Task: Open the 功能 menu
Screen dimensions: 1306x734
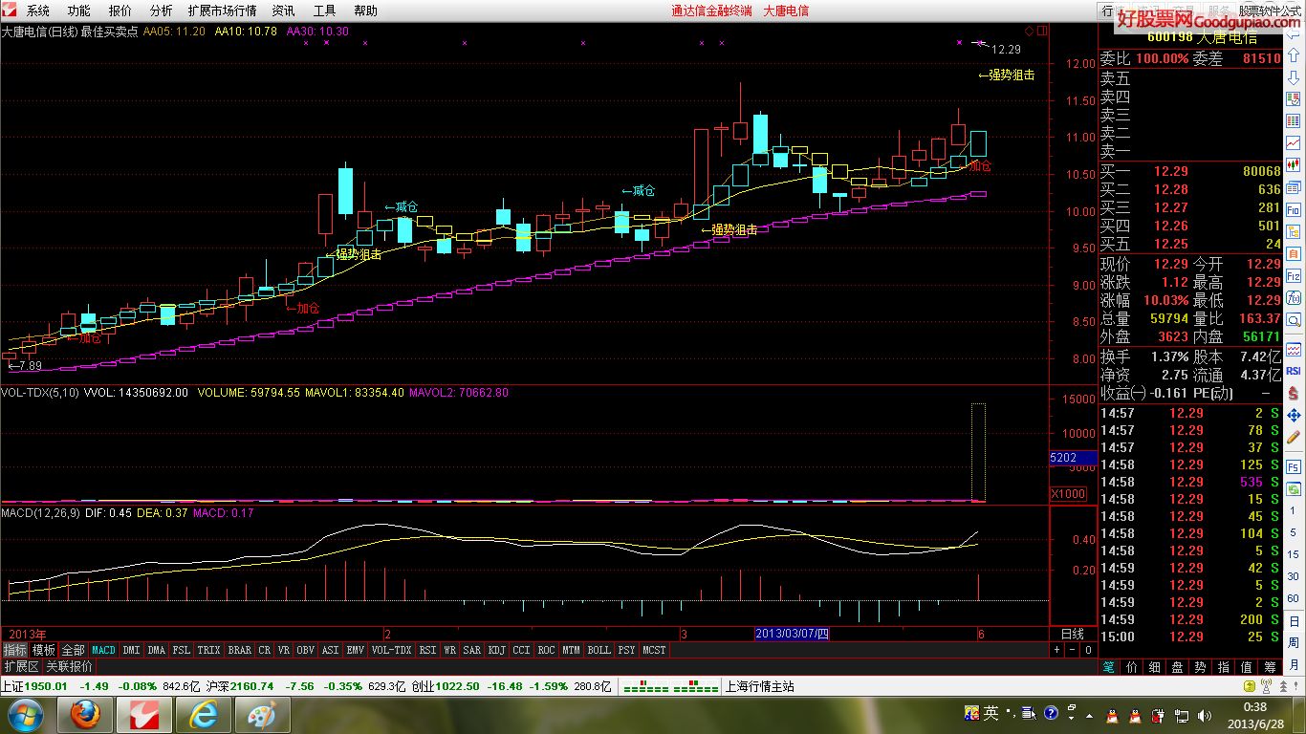Action: tap(79, 11)
